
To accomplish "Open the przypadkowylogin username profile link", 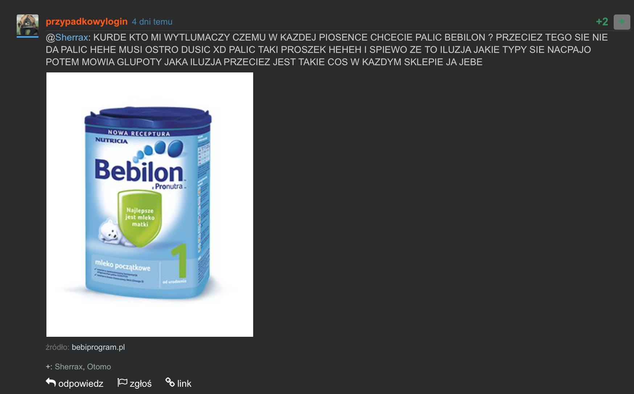I will coord(87,21).
